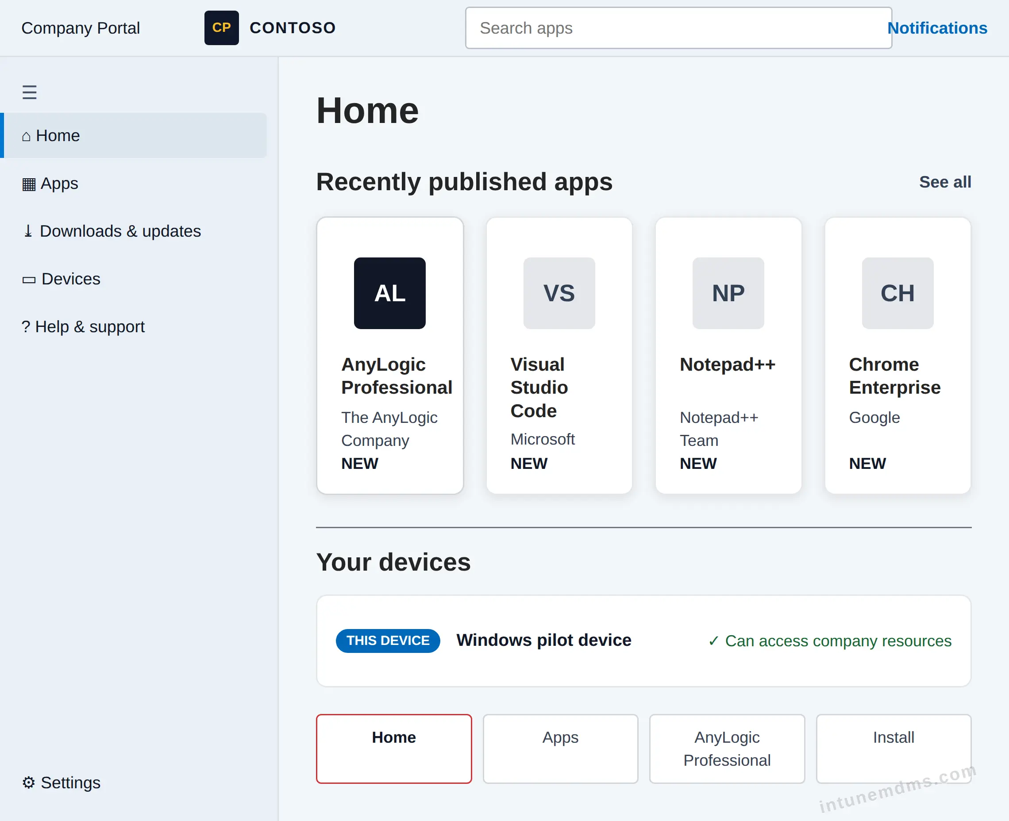Go to Home in the sidebar
The width and height of the screenshot is (1009, 821).
135,136
